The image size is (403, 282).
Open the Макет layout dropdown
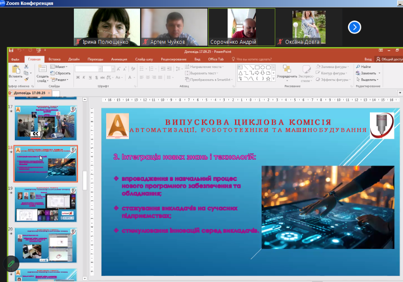pyautogui.click(x=60, y=67)
